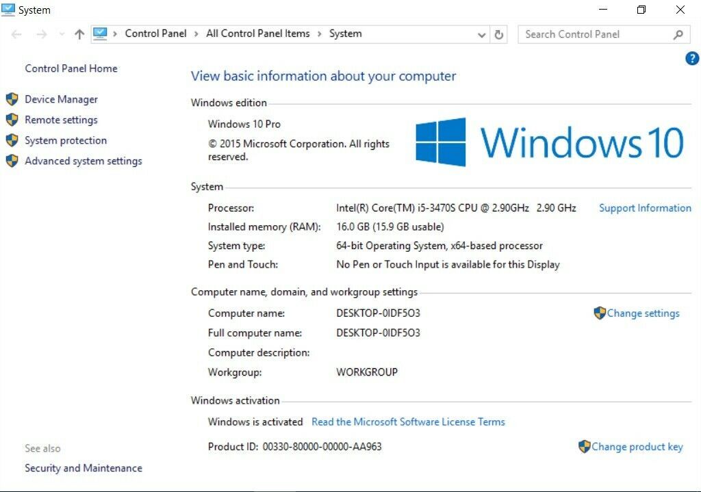Image resolution: width=701 pixels, height=492 pixels.
Task: Close the System window
Action: (680, 10)
